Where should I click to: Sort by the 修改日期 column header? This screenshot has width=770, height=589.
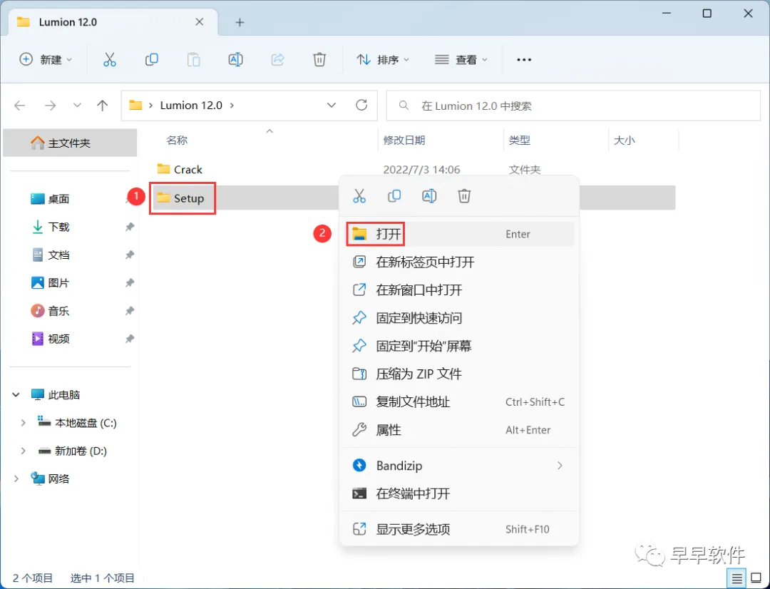[404, 140]
